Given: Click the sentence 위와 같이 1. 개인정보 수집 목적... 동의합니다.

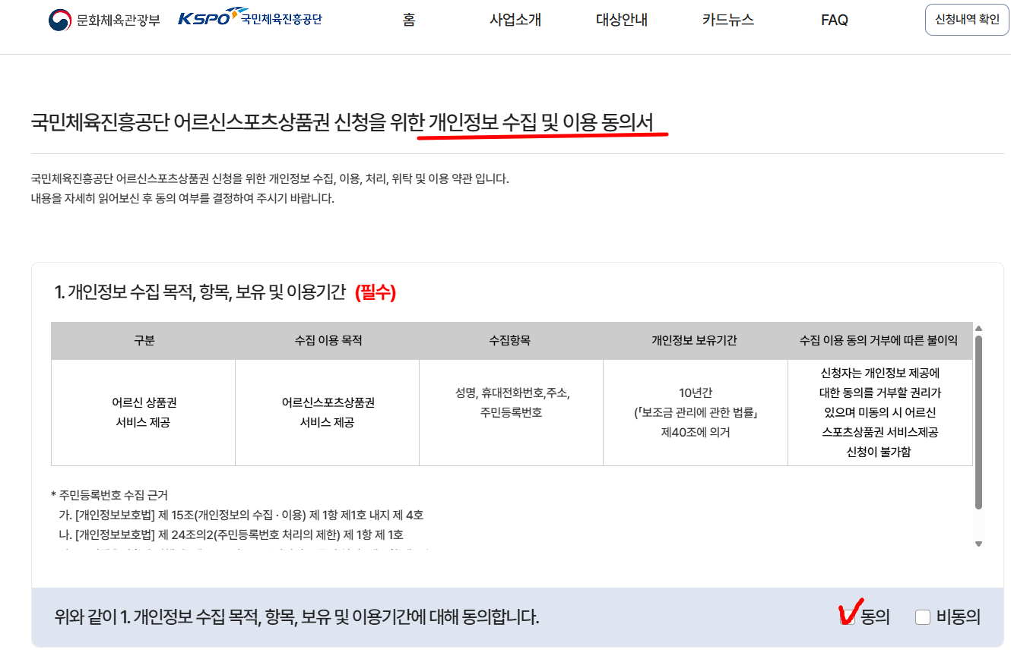Looking at the screenshot, I should pyautogui.click(x=297, y=617).
